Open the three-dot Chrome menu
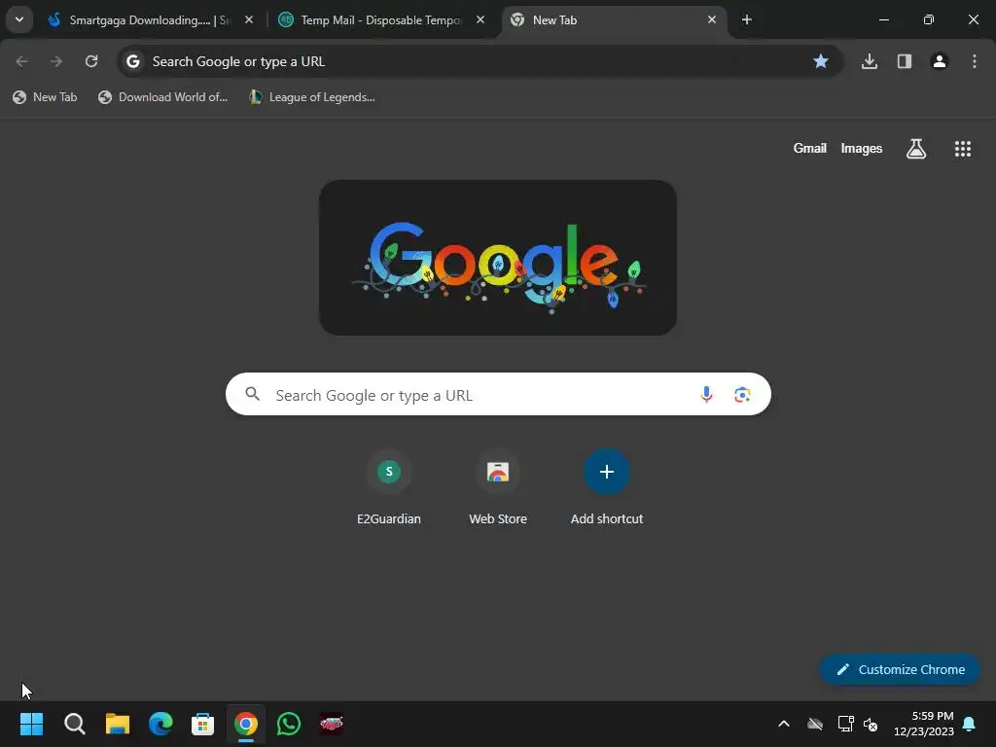 [974, 61]
